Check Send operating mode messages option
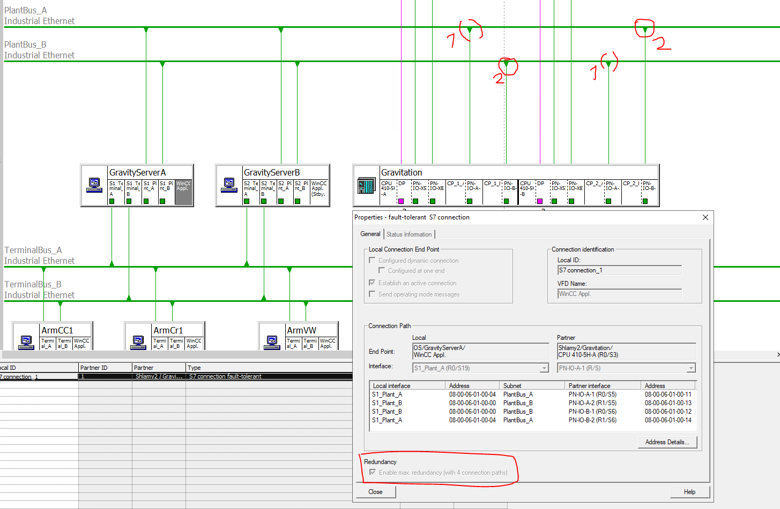Image resolution: width=780 pixels, height=509 pixels. [x=372, y=294]
